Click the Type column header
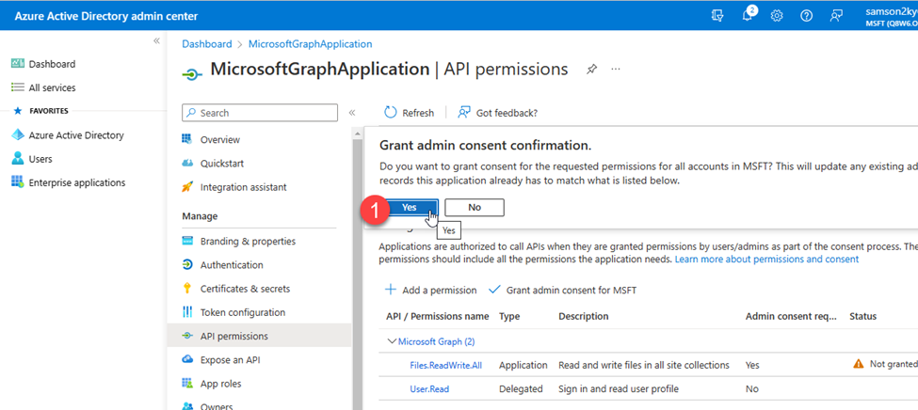918x410 pixels. click(509, 316)
